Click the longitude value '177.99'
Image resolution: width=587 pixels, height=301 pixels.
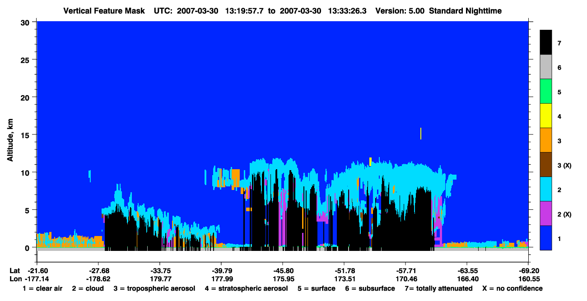click(221, 279)
